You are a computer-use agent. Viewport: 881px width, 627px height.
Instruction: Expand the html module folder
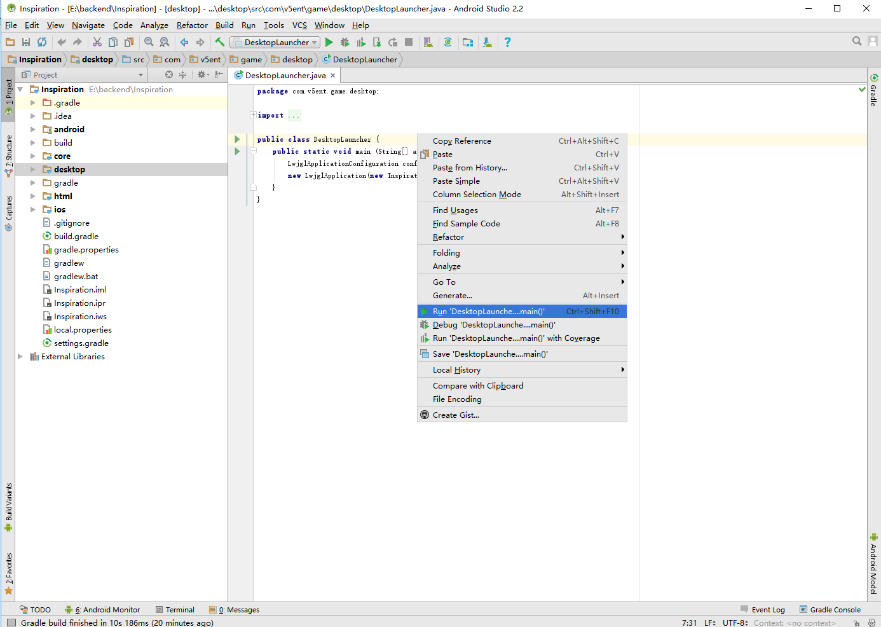pyautogui.click(x=33, y=196)
